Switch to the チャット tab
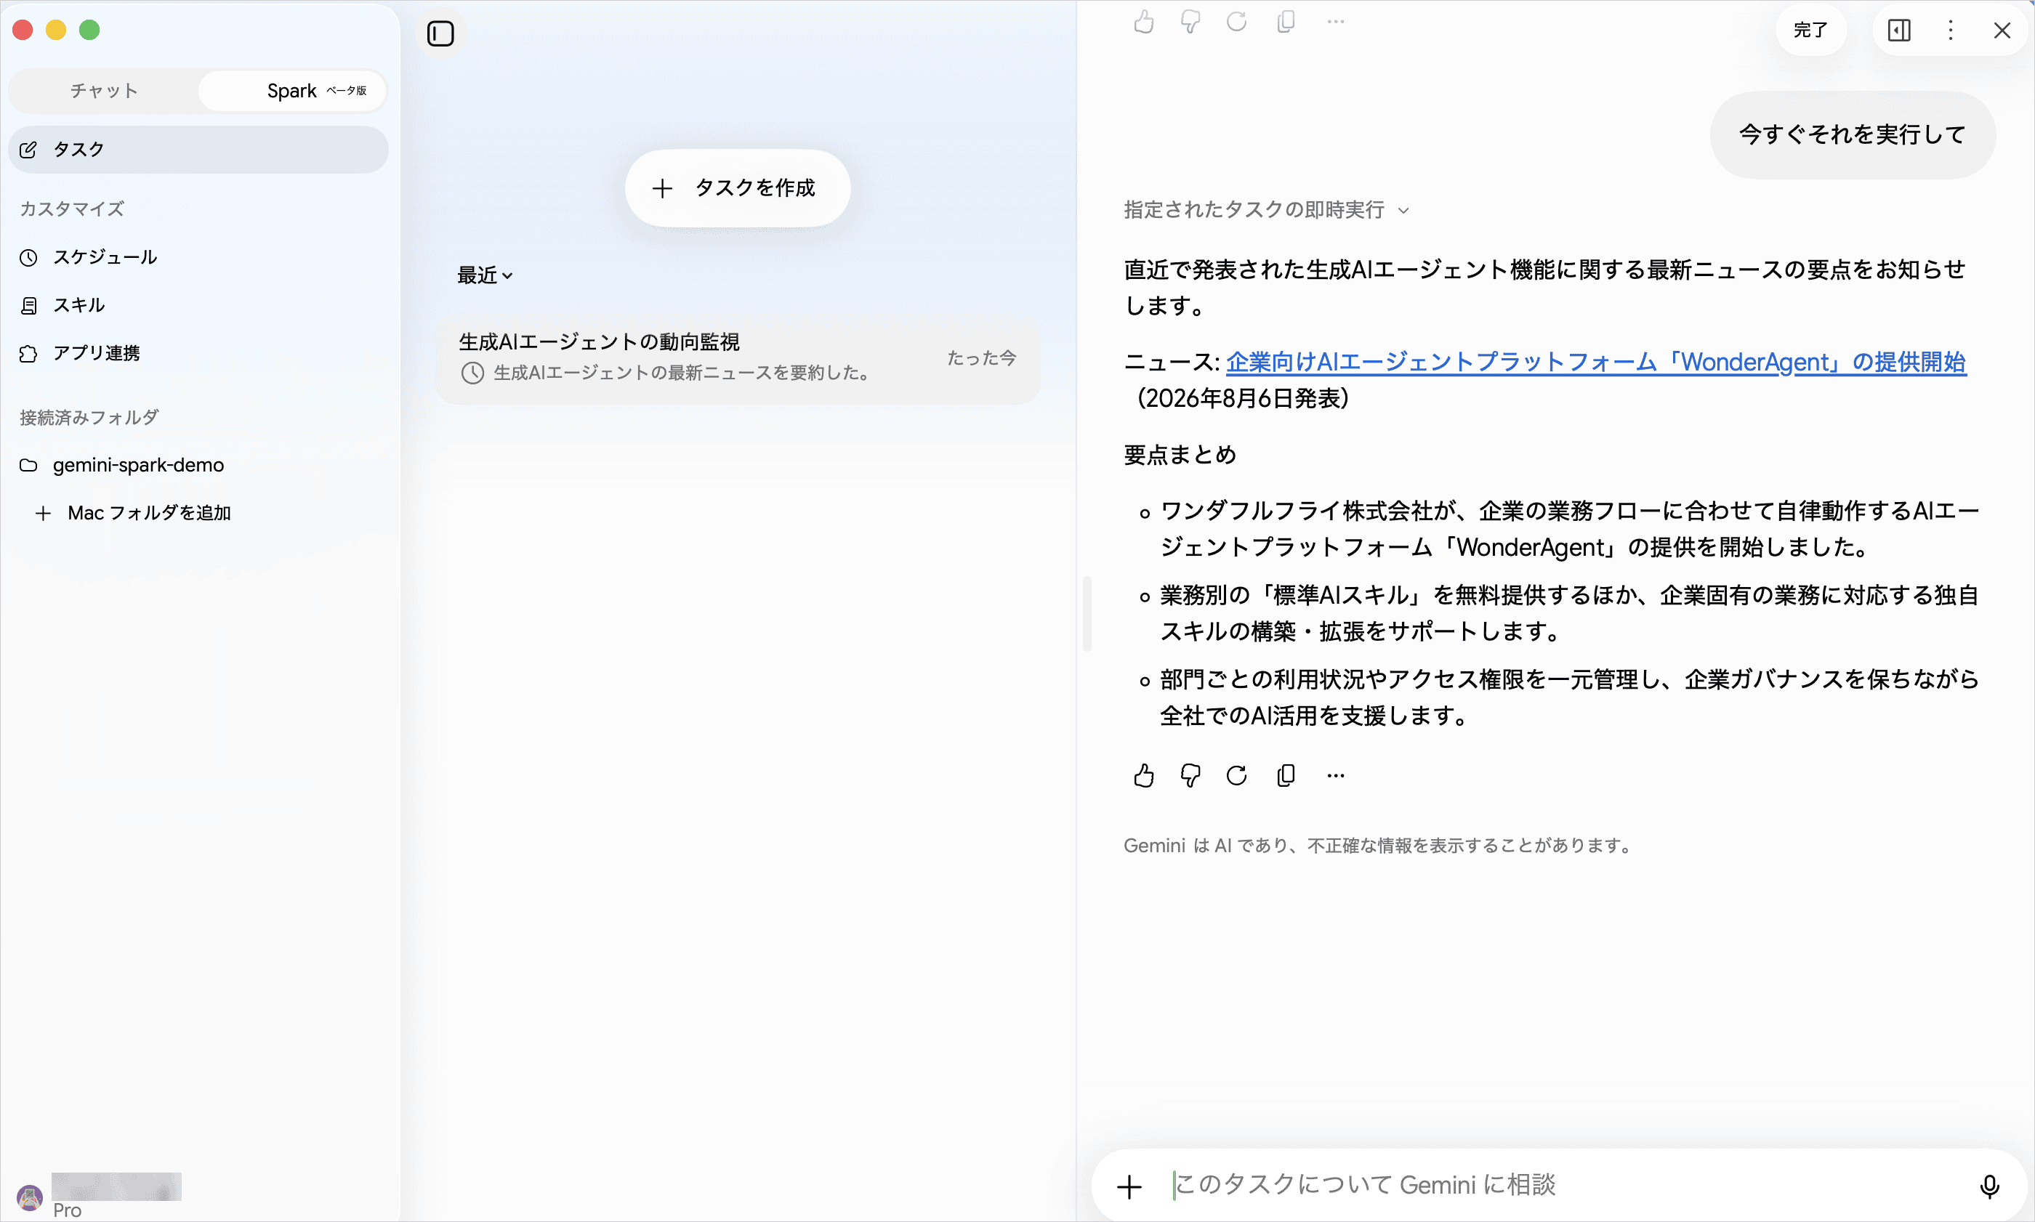 pos(104,91)
